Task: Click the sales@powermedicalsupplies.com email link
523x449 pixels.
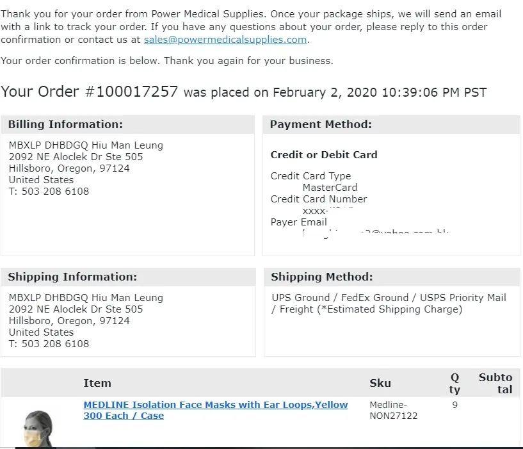Action: pyautogui.click(x=225, y=40)
